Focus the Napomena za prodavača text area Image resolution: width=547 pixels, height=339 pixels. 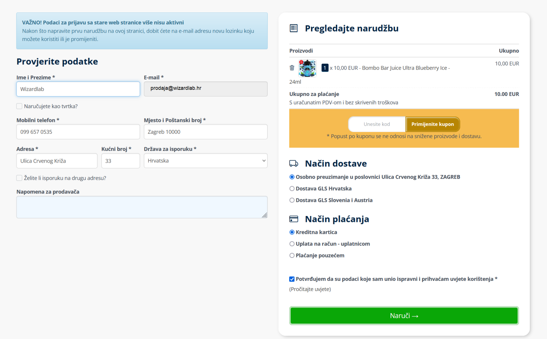click(x=141, y=207)
